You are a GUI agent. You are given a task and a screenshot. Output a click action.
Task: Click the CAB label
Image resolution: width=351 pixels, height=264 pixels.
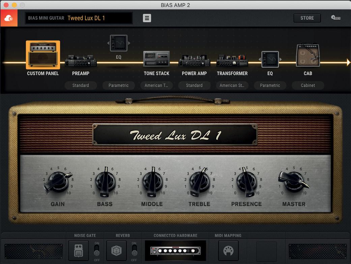308,74
